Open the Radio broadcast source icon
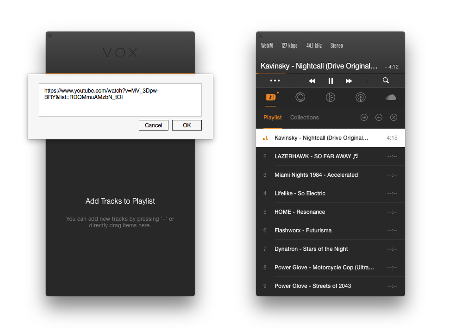Image resolution: width=466 pixels, height=330 pixels. pyautogui.click(x=360, y=97)
